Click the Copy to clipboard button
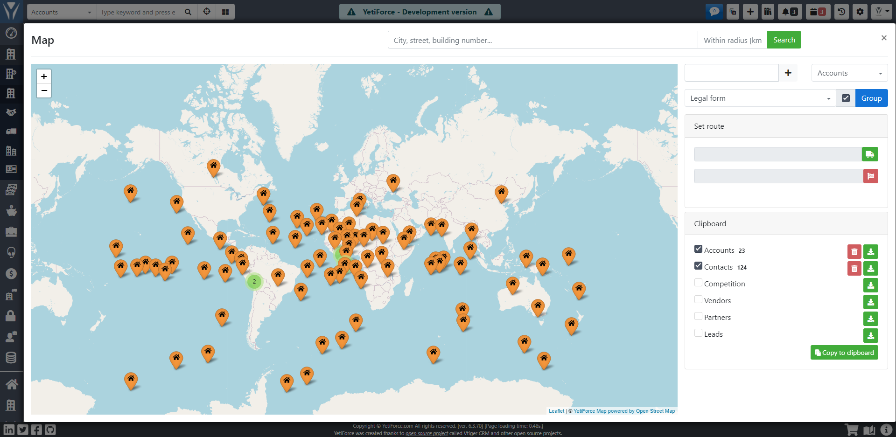This screenshot has height=437, width=896. [844, 353]
